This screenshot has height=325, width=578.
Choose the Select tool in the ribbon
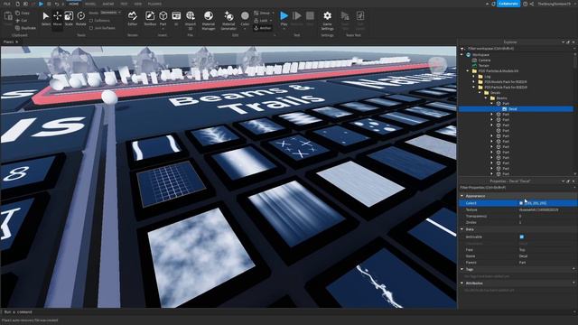(x=46, y=18)
